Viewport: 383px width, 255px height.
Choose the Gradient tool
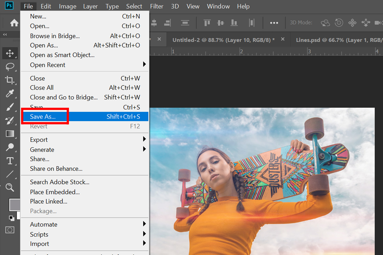coord(10,134)
